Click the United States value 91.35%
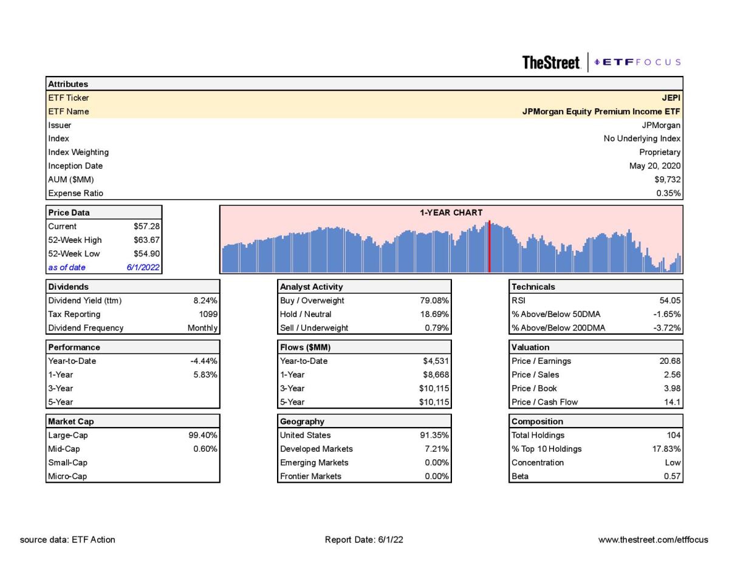Image resolution: width=729 pixels, height=563 pixels. pos(434,435)
